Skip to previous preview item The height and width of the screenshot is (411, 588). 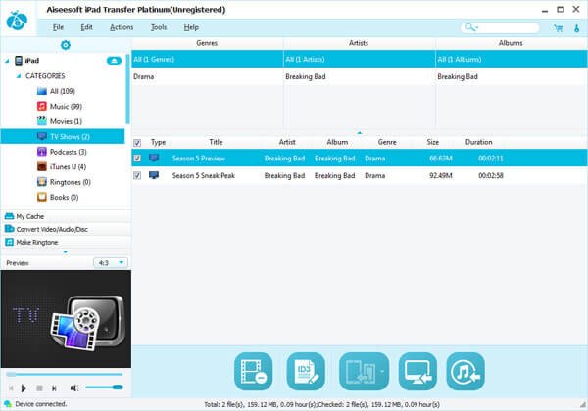pyautogui.click(x=11, y=388)
